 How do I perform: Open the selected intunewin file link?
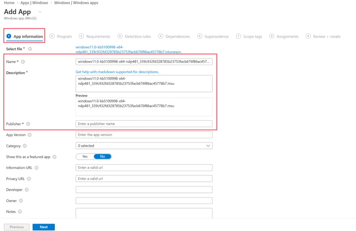[x=128, y=49]
